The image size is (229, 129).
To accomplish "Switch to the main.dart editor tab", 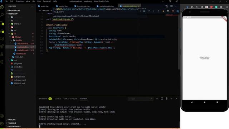I will [x=44, y=6].
